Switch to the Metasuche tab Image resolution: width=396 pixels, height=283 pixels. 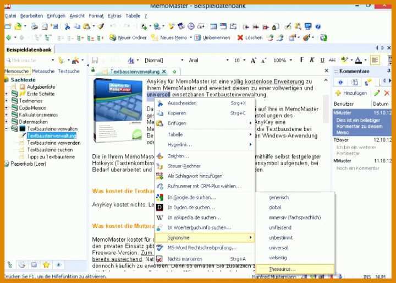click(x=43, y=72)
